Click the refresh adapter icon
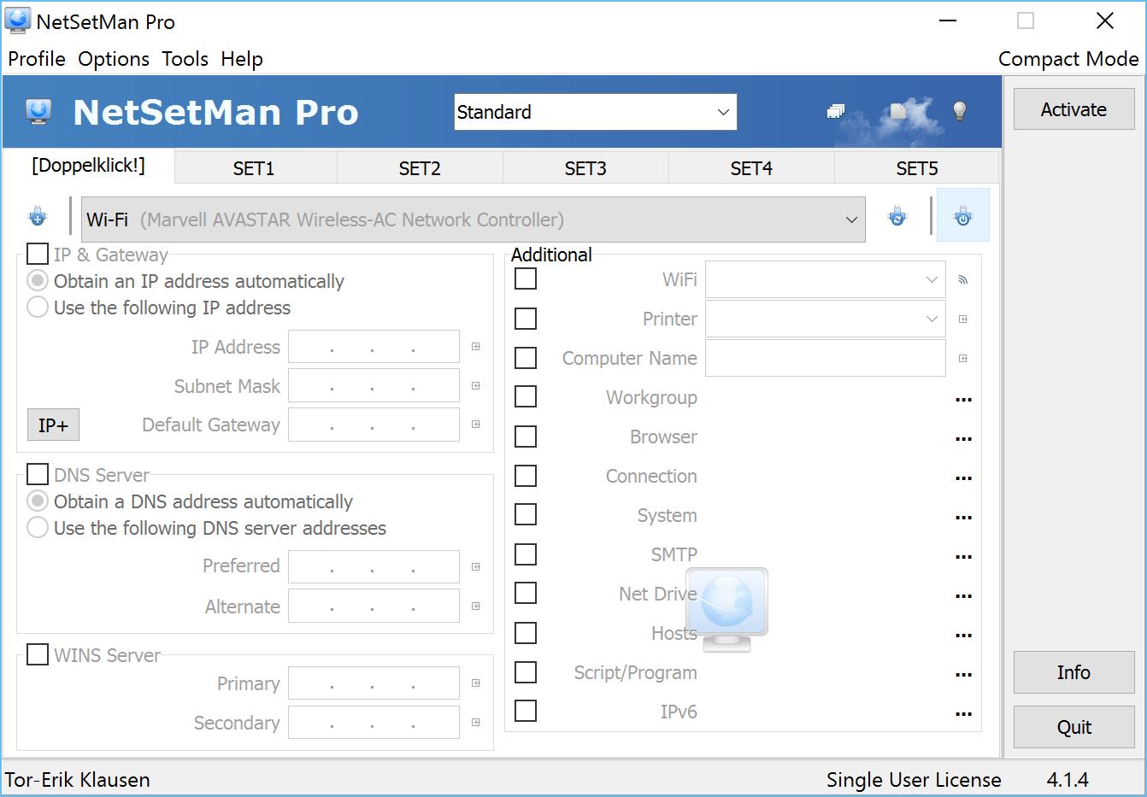Image resolution: width=1147 pixels, height=797 pixels. 897,217
